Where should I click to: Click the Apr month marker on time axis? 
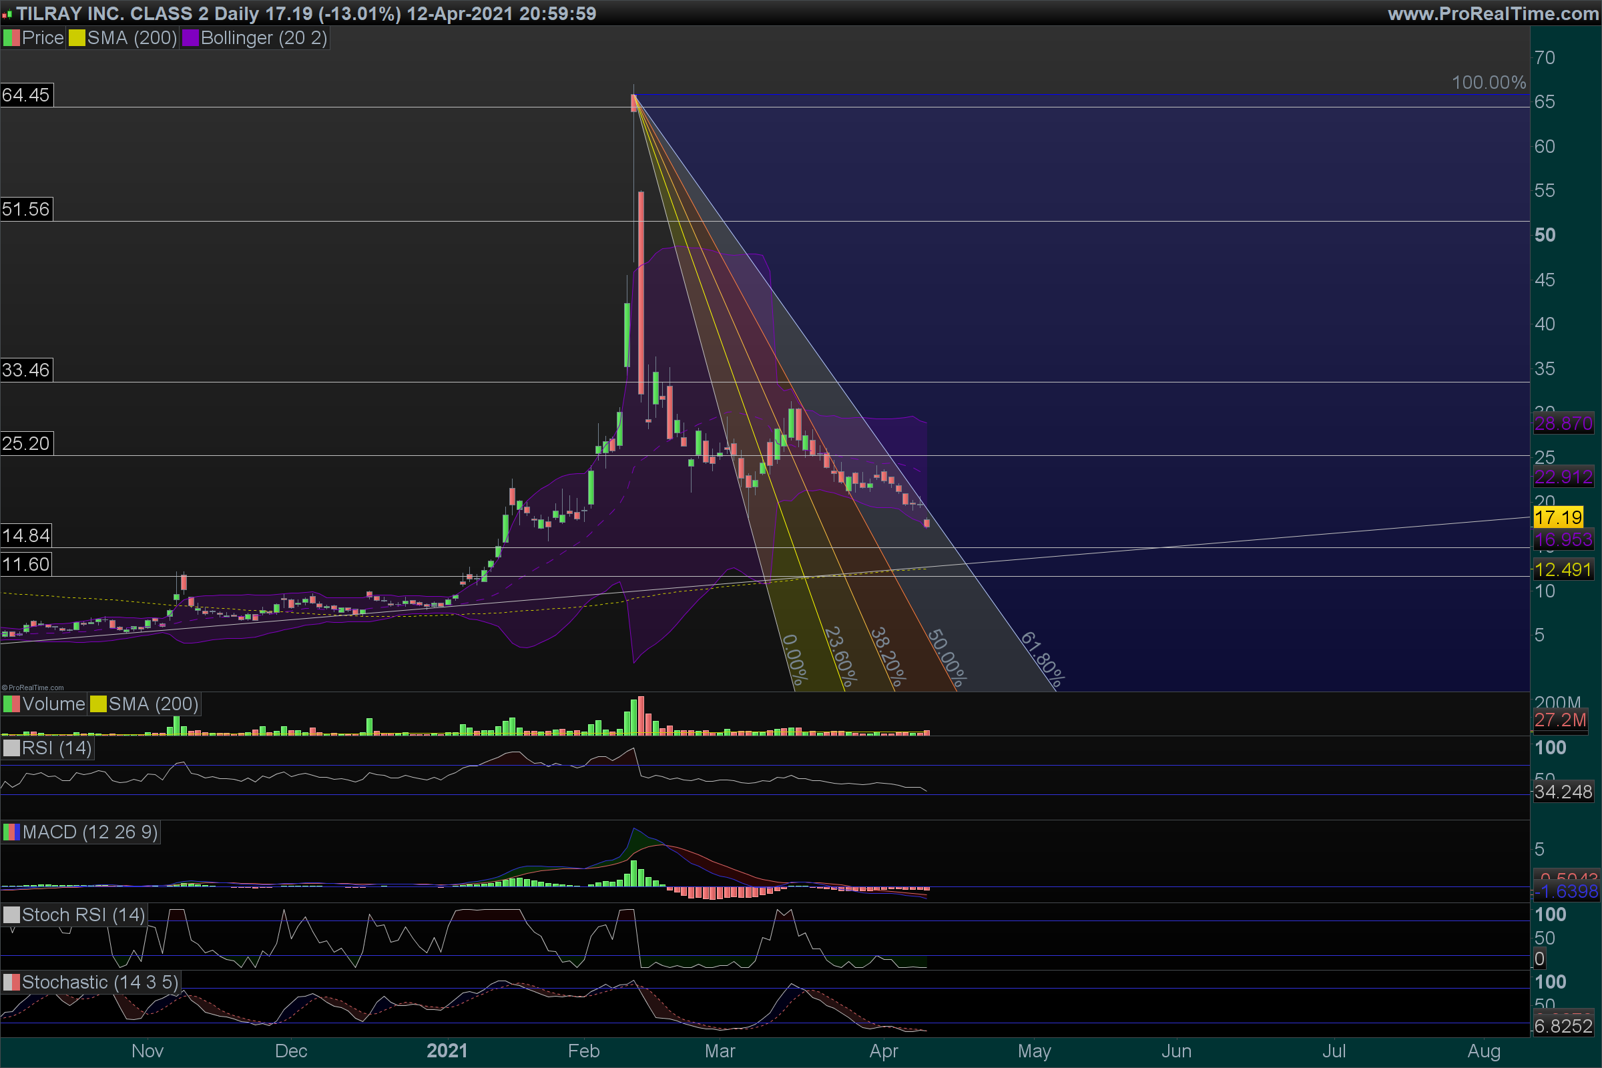click(x=883, y=1051)
